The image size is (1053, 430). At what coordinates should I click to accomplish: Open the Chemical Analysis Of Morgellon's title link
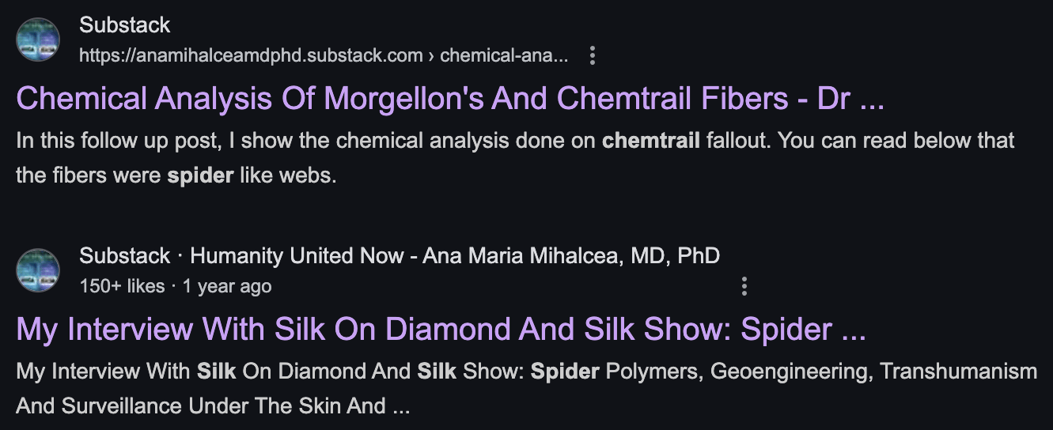click(x=450, y=98)
